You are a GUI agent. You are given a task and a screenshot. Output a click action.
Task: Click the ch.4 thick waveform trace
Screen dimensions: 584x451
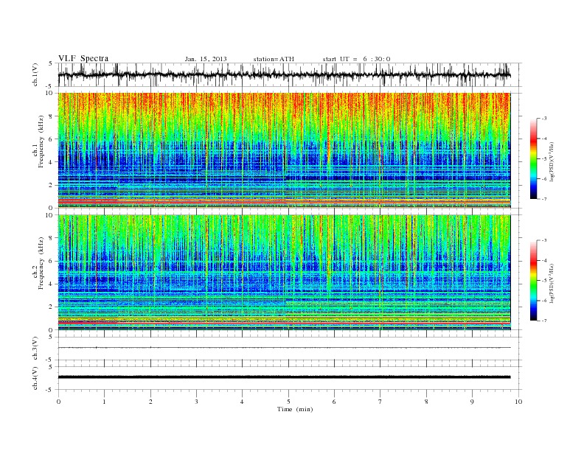click(284, 377)
